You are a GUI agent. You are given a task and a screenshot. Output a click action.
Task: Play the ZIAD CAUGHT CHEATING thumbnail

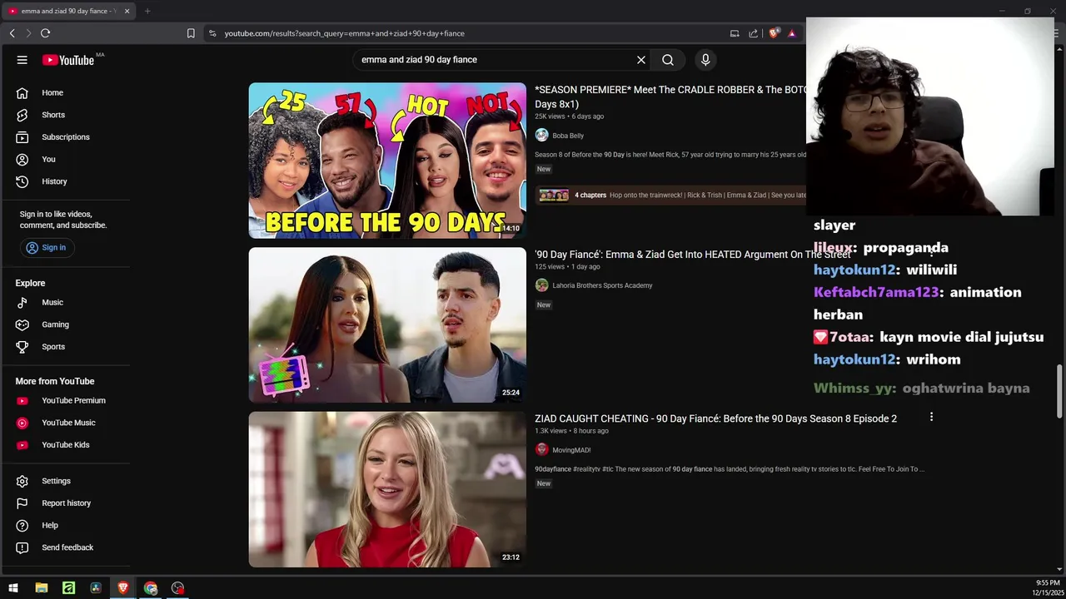pyautogui.click(x=387, y=490)
